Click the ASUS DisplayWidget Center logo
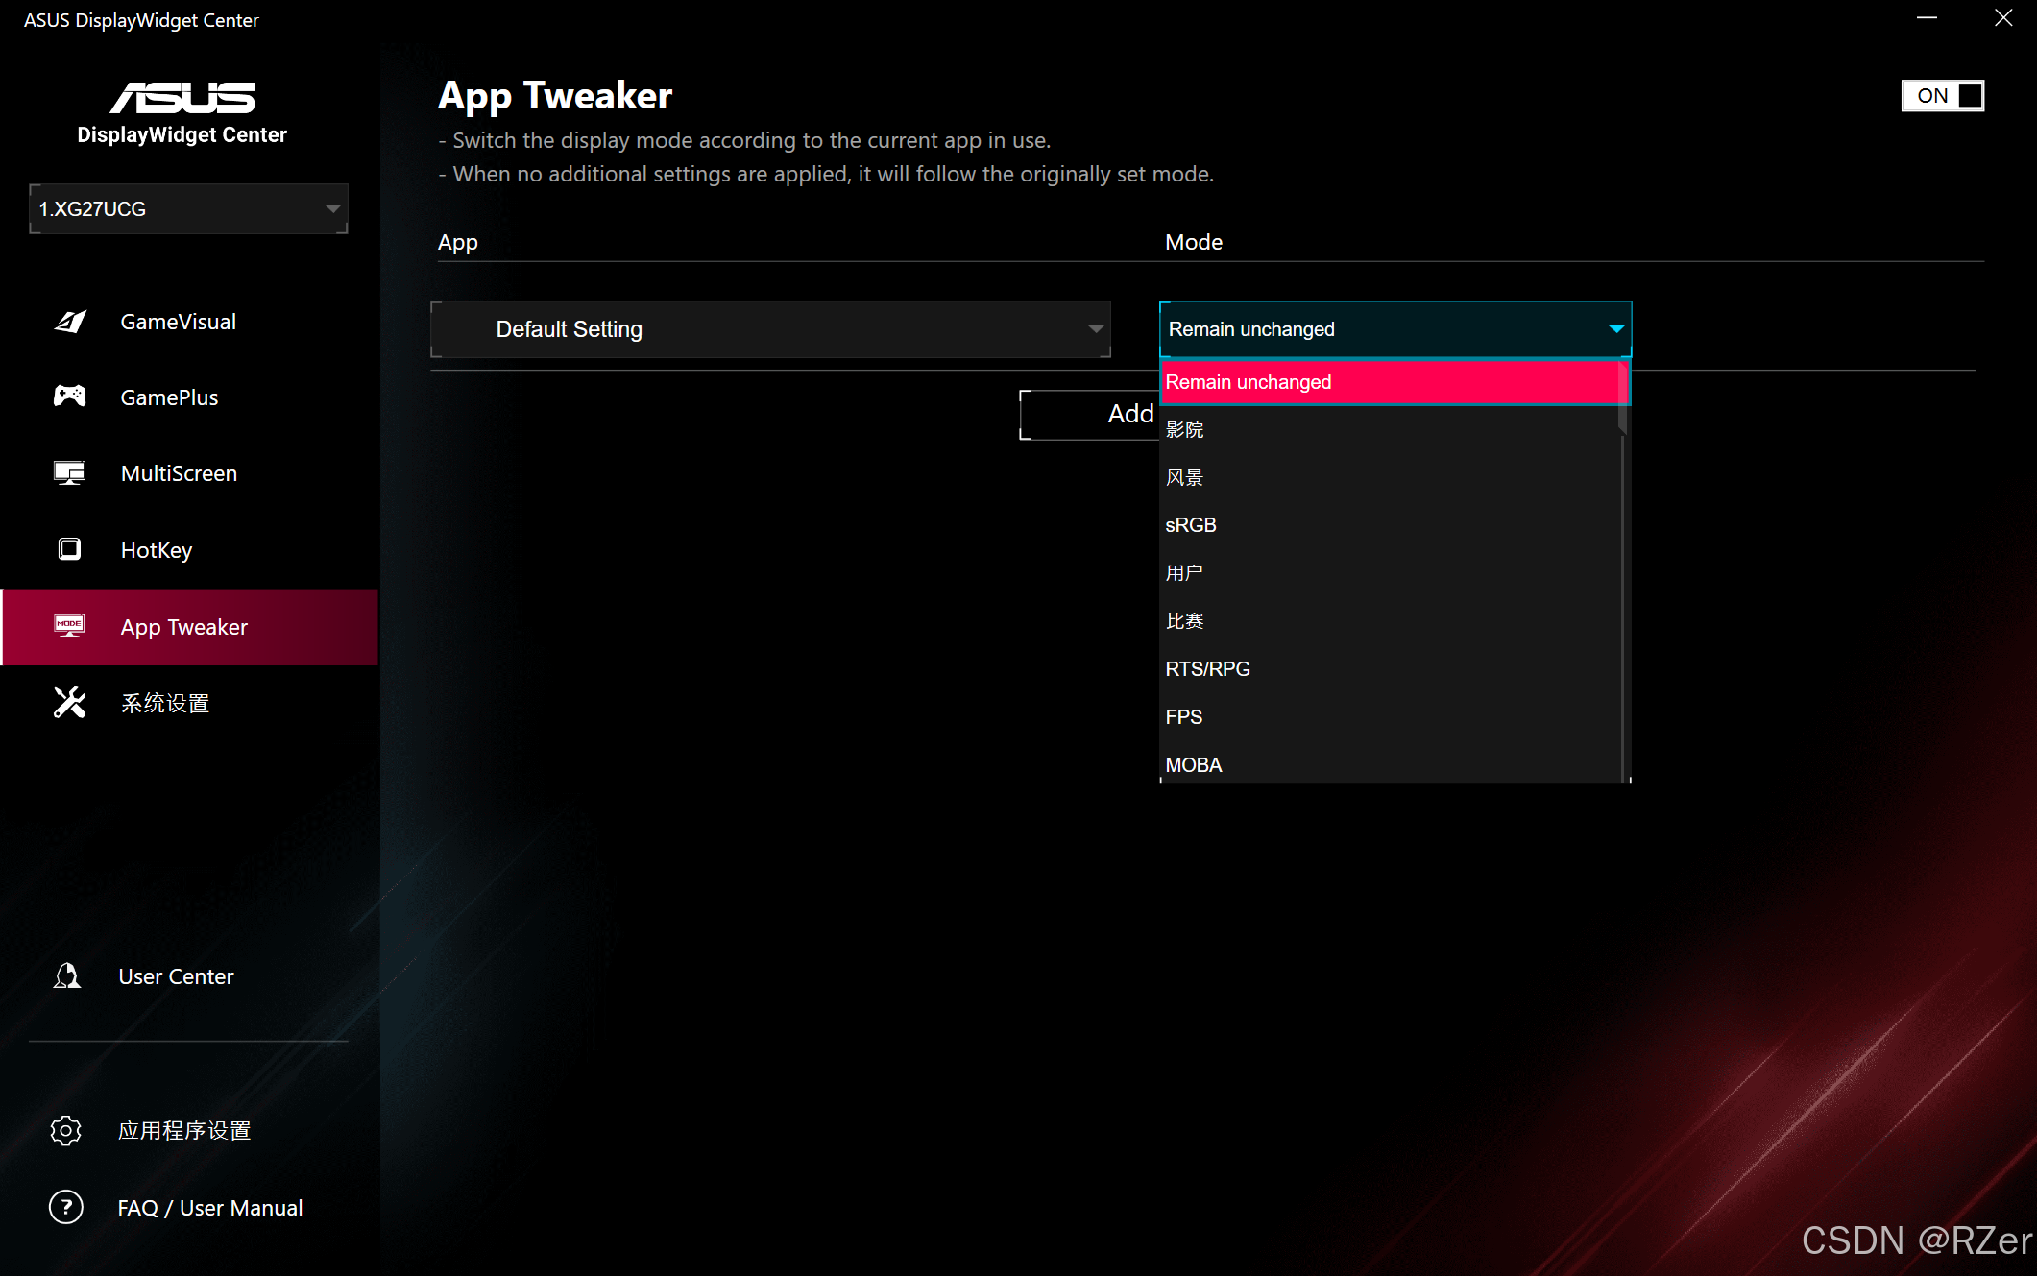Viewport: 2037px width, 1276px height. coord(182,113)
